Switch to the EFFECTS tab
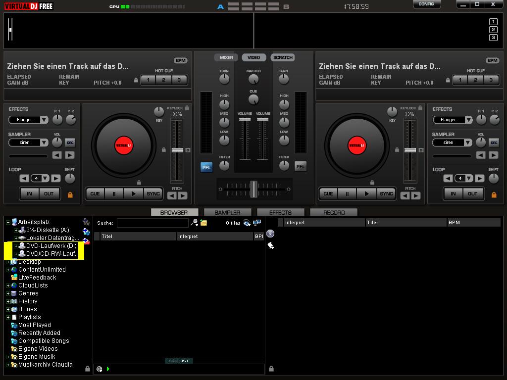Image resolution: width=507 pixels, height=380 pixels. 280,212
